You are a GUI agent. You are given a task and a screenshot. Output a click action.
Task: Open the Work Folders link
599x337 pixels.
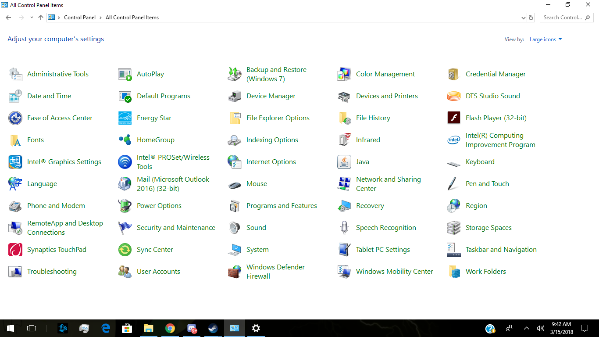[x=486, y=272]
